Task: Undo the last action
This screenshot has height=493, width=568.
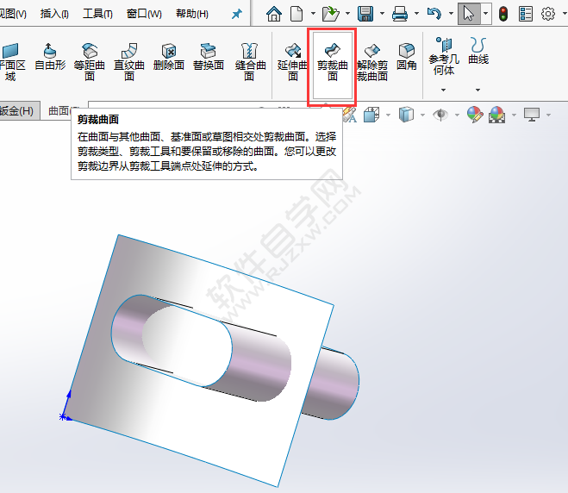Action: pyautogui.click(x=434, y=14)
